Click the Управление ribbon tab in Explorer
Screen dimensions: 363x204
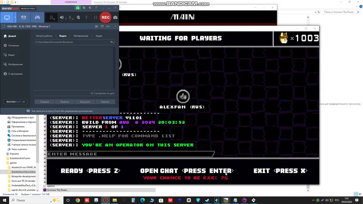(x=71, y=2)
